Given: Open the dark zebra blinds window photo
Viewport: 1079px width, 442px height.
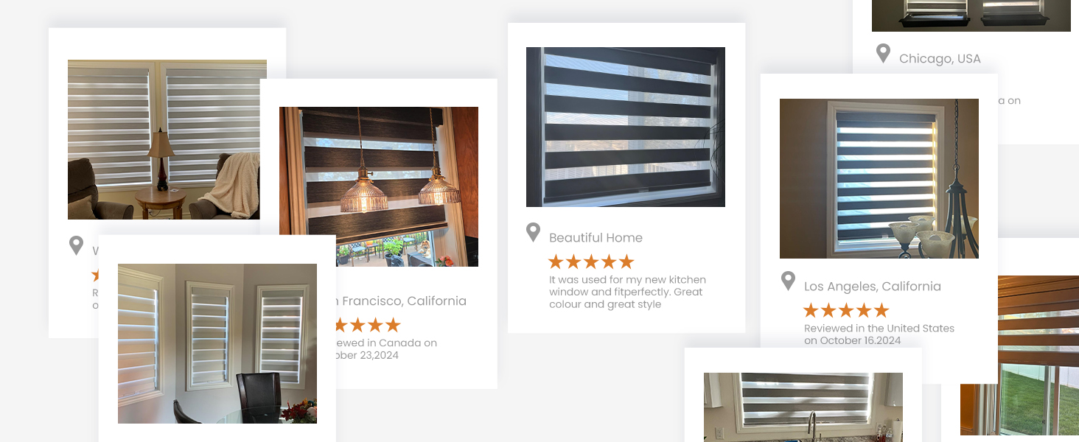Looking at the screenshot, I should pyautogui.click(x=626, y=127).
